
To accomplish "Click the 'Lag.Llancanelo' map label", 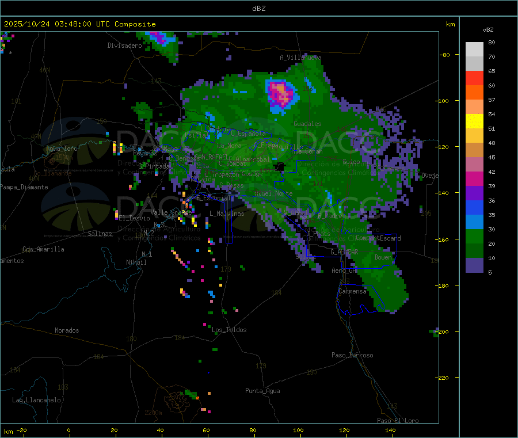I will tap(37, 400).
